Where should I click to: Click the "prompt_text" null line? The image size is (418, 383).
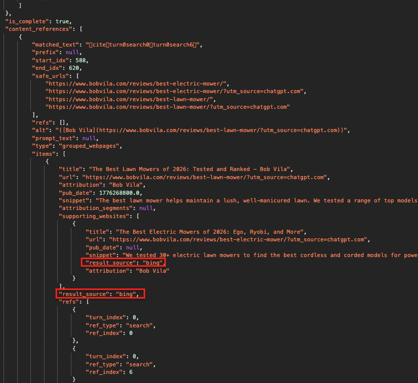(65, 138)
